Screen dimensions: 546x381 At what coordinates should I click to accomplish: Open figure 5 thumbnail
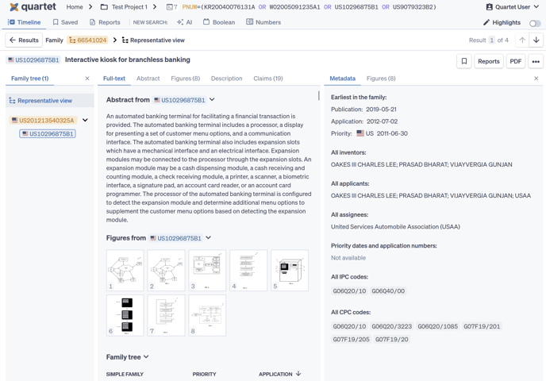290,271
